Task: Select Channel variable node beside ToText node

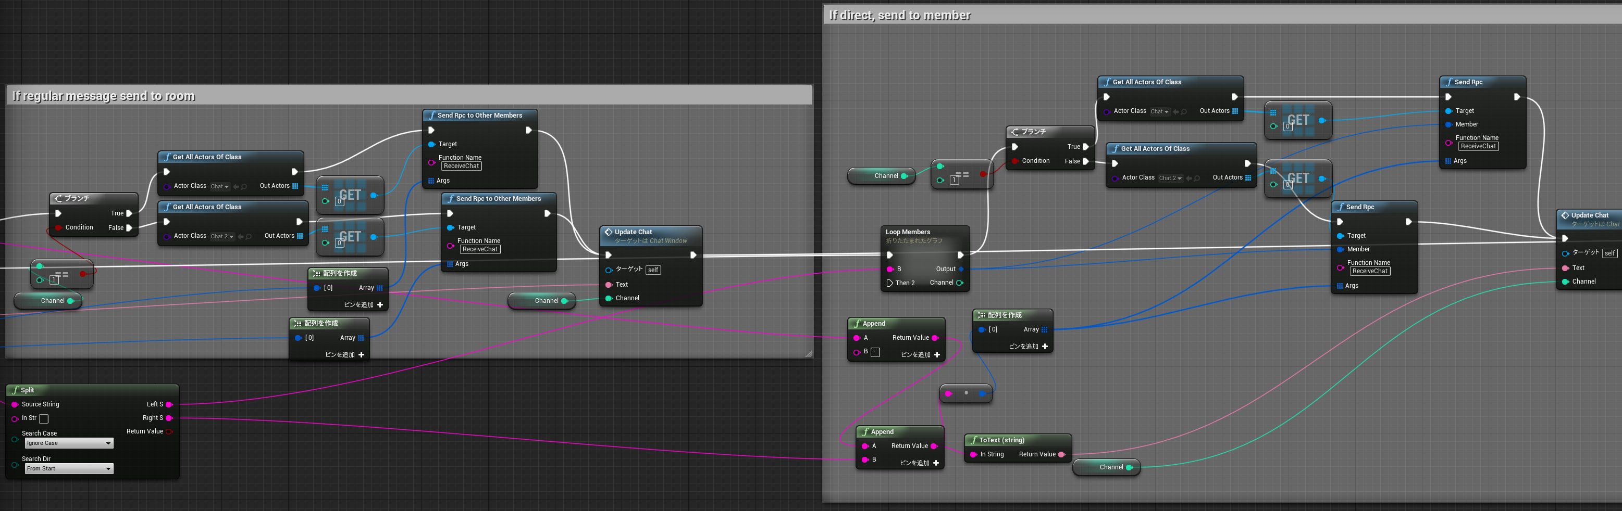Action: pyautogui.click(x=1106, y=468)
